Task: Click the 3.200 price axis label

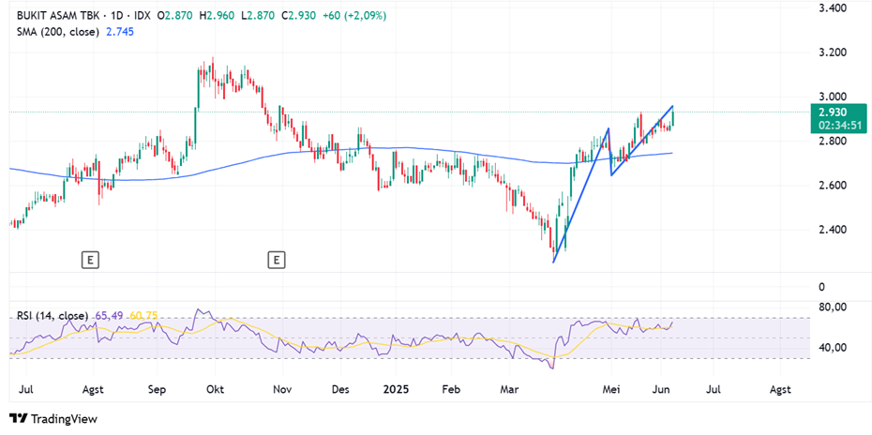Action: pos(832,52)
